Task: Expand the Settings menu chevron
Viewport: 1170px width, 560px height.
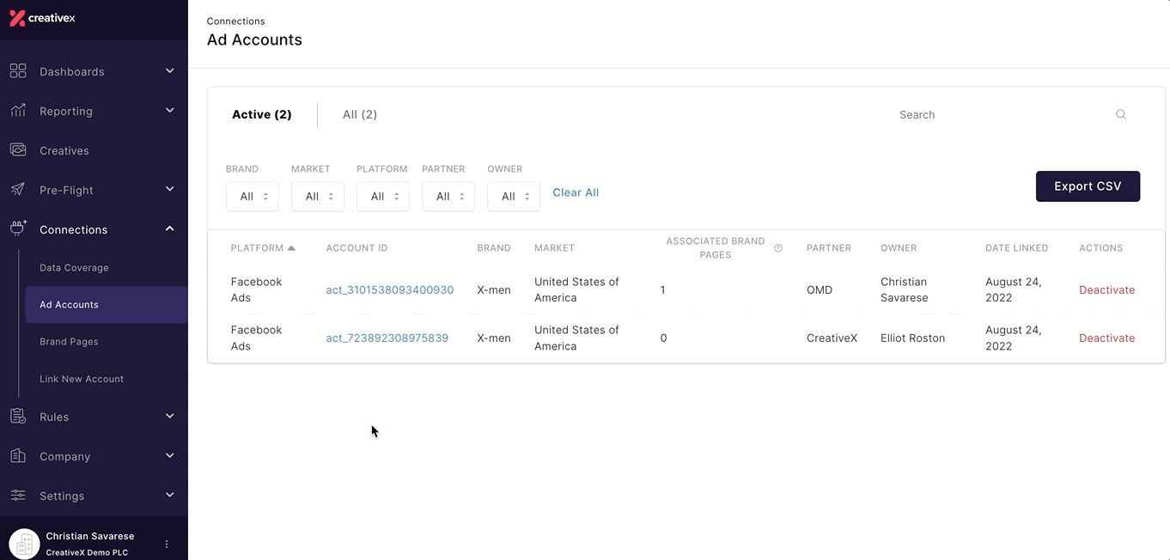Action: click(x=169, y=495)
